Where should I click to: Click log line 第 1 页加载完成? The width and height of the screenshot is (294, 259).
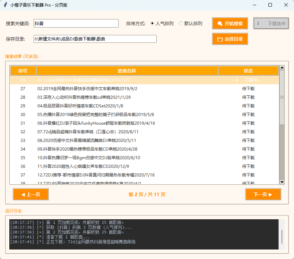click(67, 222)
